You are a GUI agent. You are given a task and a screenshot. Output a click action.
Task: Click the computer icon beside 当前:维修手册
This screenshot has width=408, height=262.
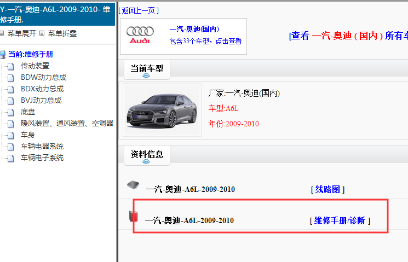[x=3, y=55]
